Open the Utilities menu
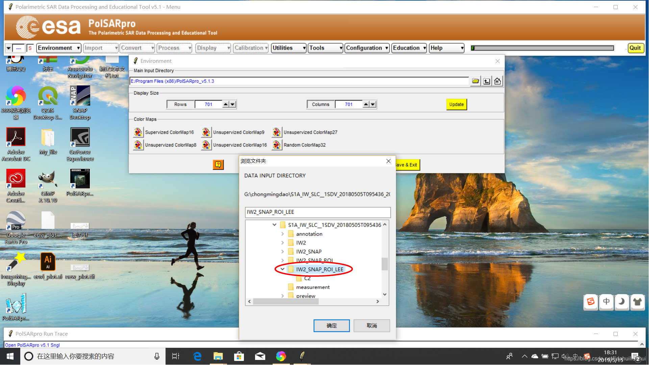 [x=288, y=48]
